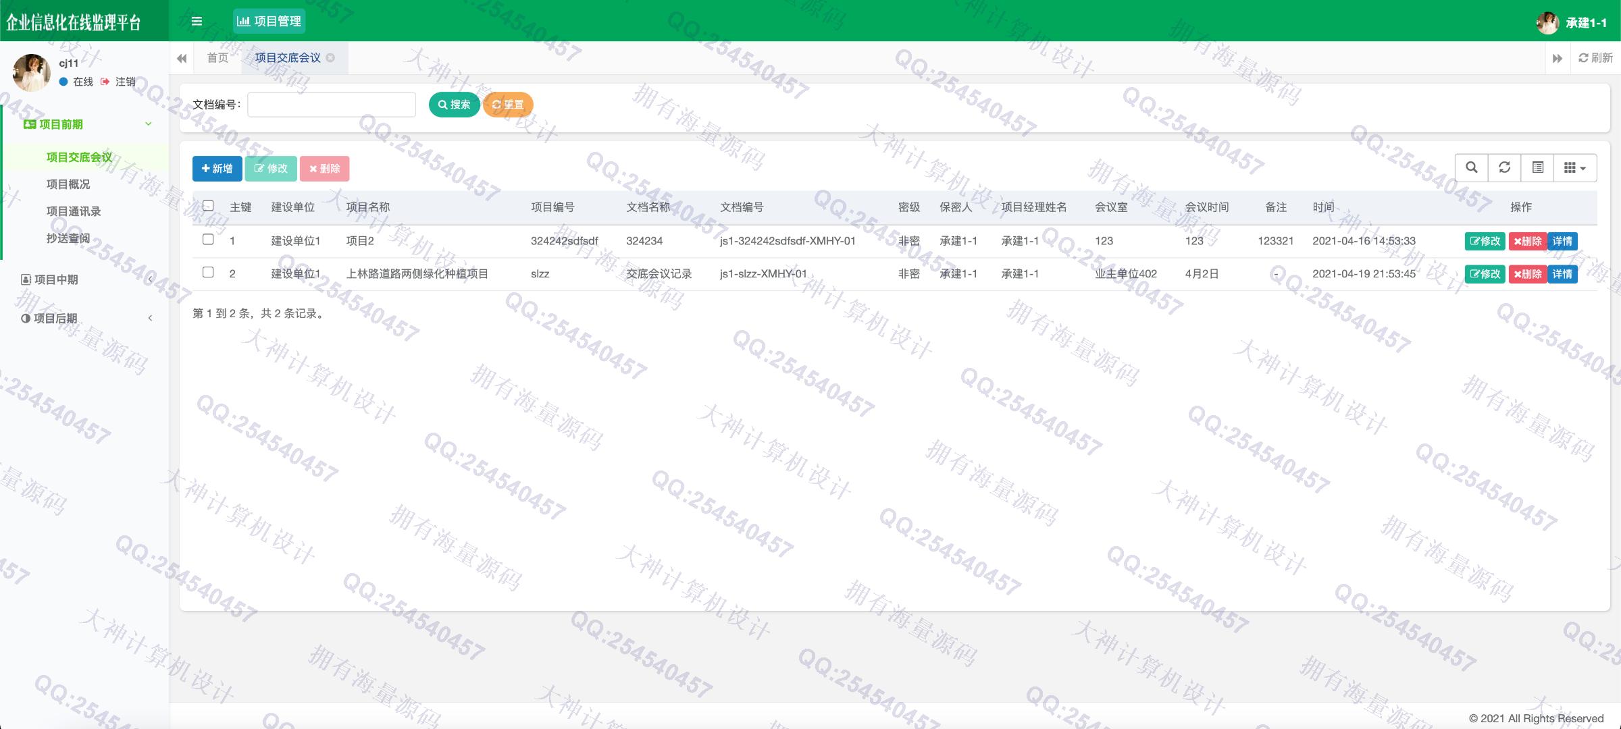This screenshot has height=729, width=1621.
Task: Click 修改 for the slzz row
Action: pos(1485,274)
